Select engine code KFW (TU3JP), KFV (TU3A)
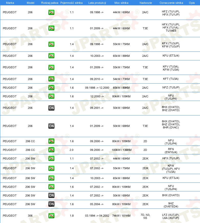Viewport: 200px width, 223px height. click(171, 169)
